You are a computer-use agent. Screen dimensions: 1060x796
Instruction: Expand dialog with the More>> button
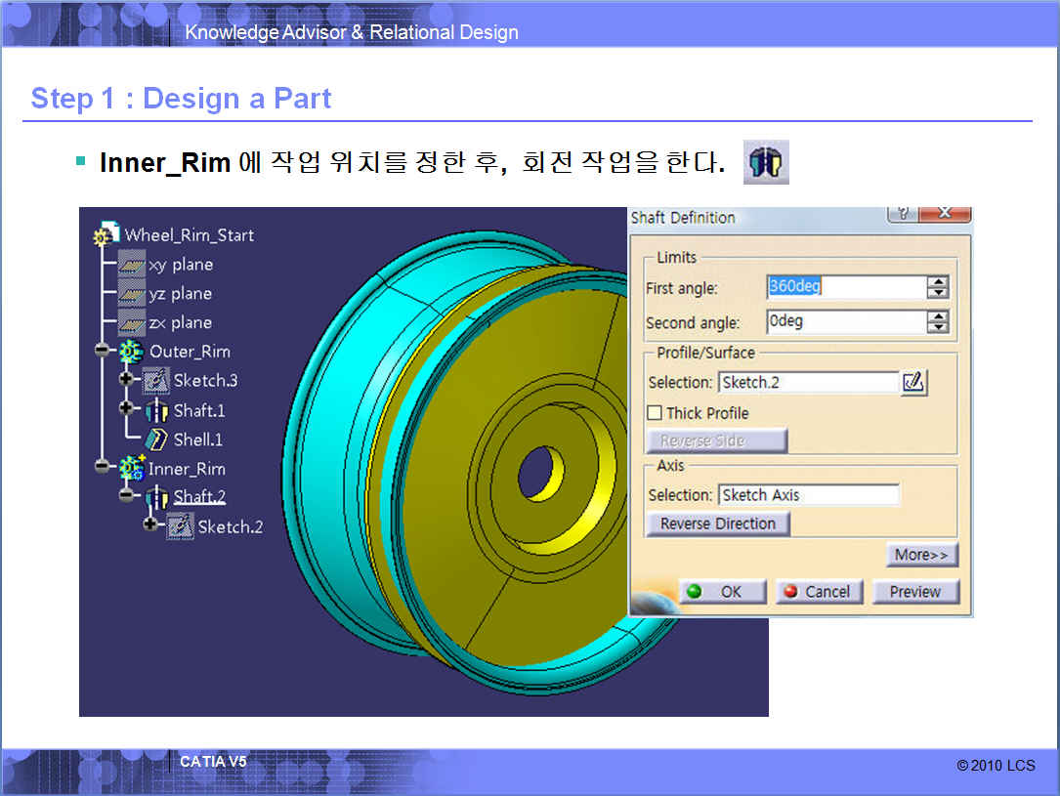point(921,555)
